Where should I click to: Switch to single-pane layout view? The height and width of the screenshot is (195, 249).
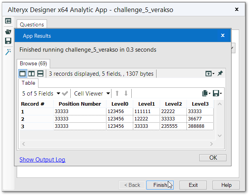23,73
